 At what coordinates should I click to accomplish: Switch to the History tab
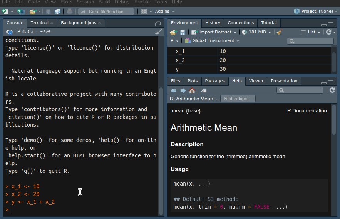pos(213,23)
